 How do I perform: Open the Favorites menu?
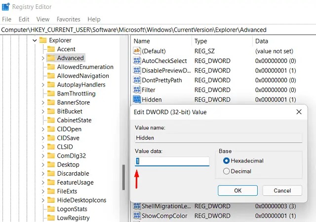pos(68,19)
